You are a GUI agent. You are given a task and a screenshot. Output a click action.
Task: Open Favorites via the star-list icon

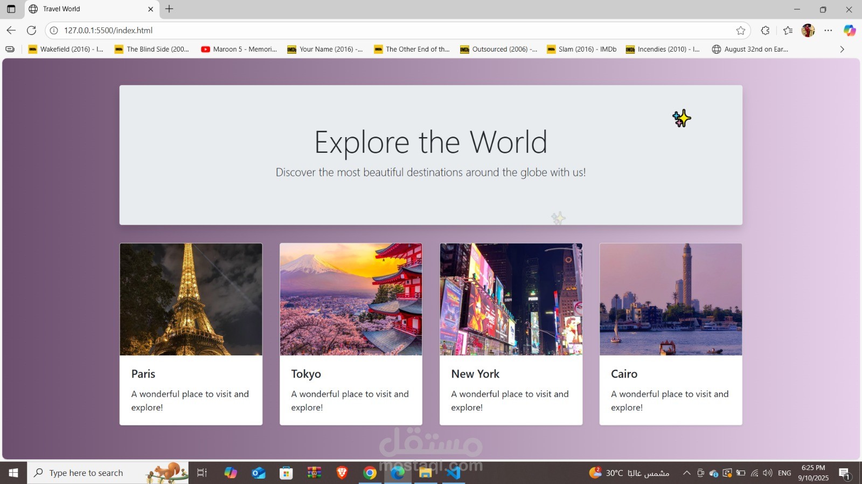click(787, 31)
